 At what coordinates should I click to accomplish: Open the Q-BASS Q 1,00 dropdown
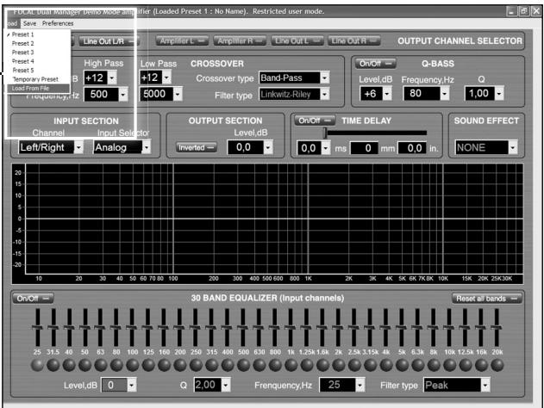pyautogui.click(x=499, y=94)
